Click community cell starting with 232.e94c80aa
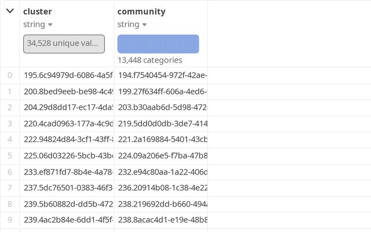This screenshot has height=232, width=371. (162, 172)
